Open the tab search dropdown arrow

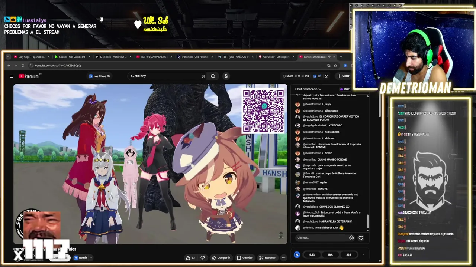click(x=8, y=57)
